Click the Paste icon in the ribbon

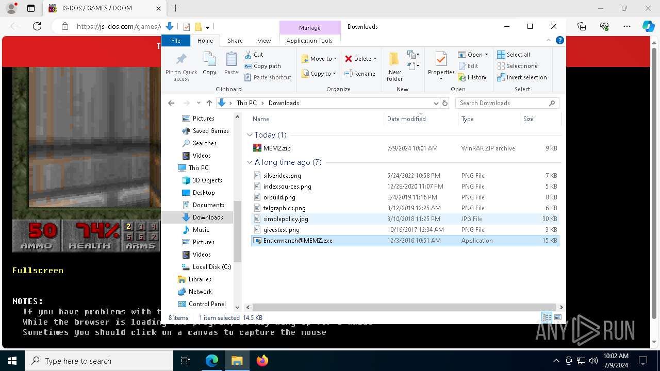coord(231,59)
